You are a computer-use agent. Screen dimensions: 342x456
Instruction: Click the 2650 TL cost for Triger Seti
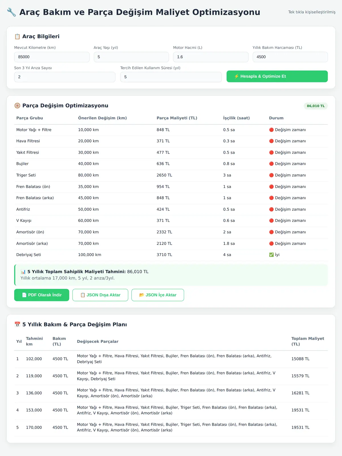tap(164, 175)
